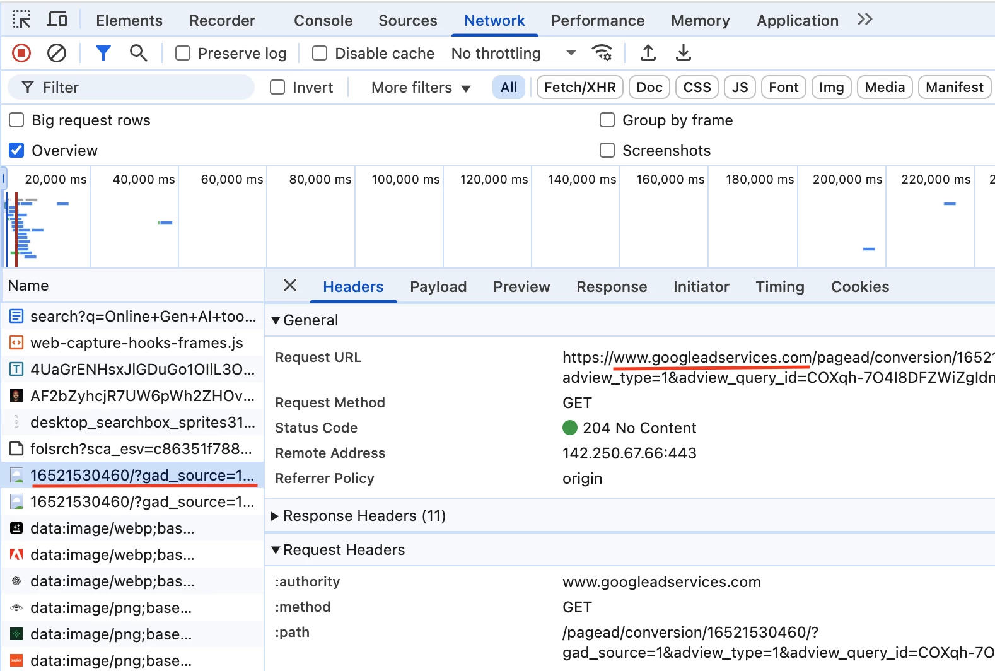Select second 16521530460/?gad_source request row
This screenshot has width=995, height=671.
point(132,502)
